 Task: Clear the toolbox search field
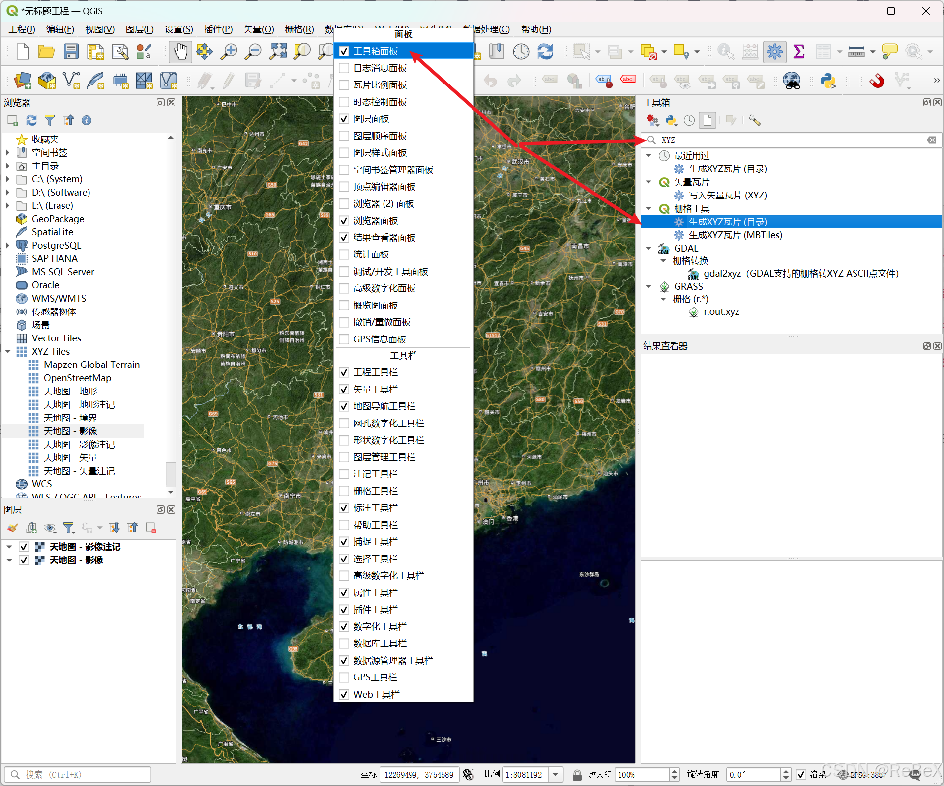(931, 140)
